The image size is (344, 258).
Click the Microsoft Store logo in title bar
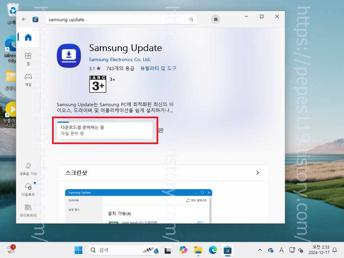point(35,19)
